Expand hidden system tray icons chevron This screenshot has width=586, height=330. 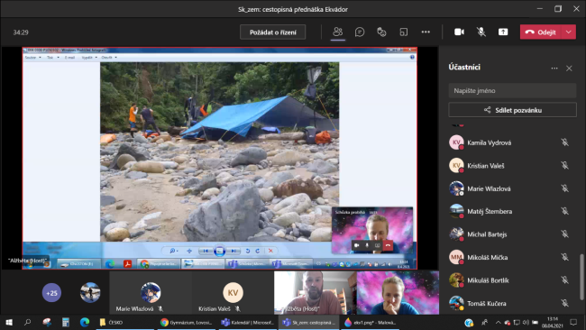[498, 322]
